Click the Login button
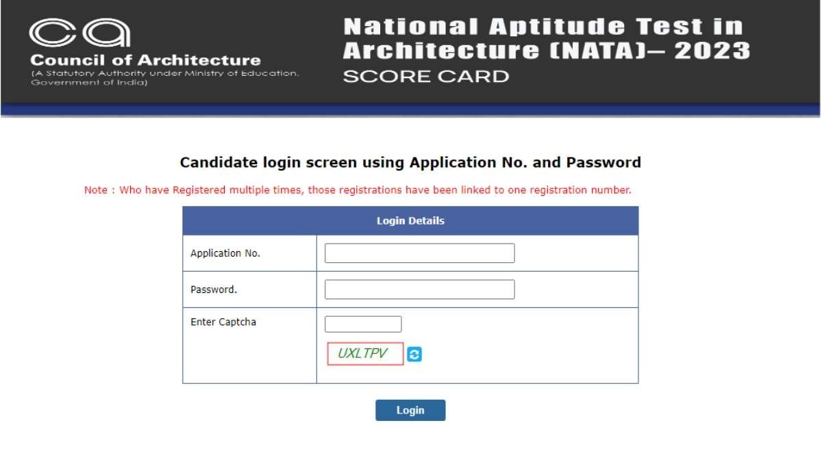Screen dimensions: 822x462 410,410
